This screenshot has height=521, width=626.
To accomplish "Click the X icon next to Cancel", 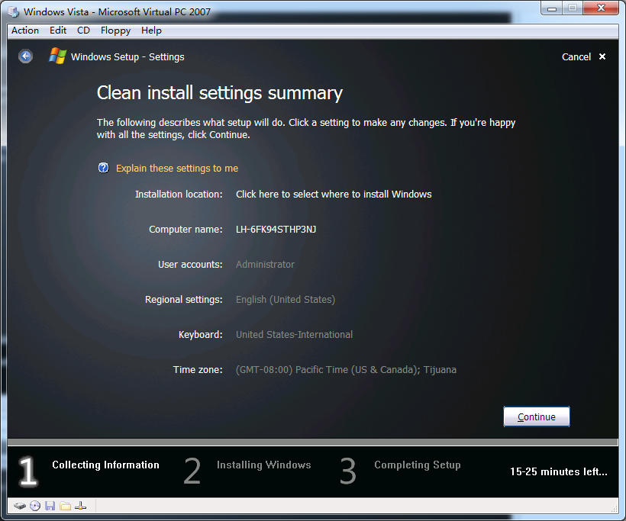I will [x=602, y=56].
